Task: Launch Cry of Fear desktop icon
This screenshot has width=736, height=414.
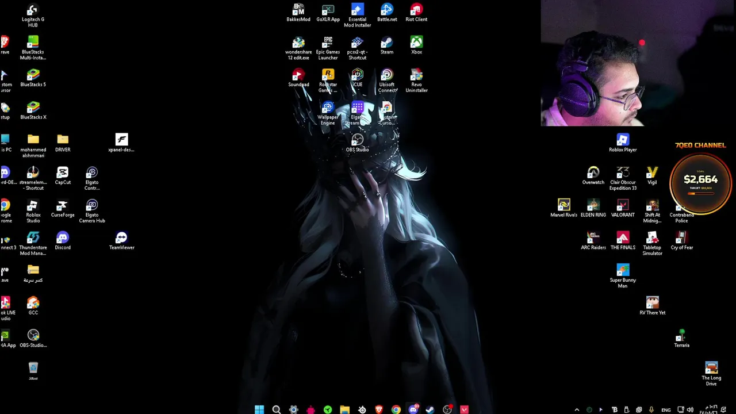Action: (681, 241)
